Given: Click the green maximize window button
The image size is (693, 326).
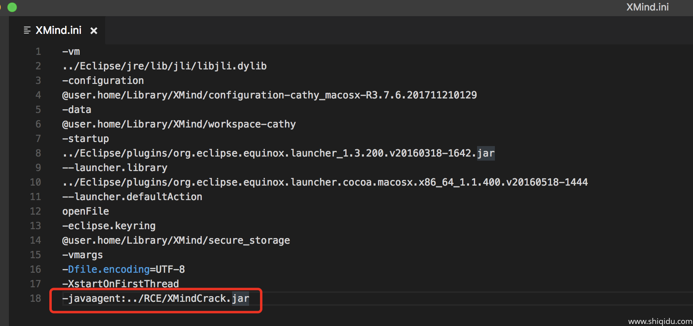Looking at the screenshot, I should 12,7.
